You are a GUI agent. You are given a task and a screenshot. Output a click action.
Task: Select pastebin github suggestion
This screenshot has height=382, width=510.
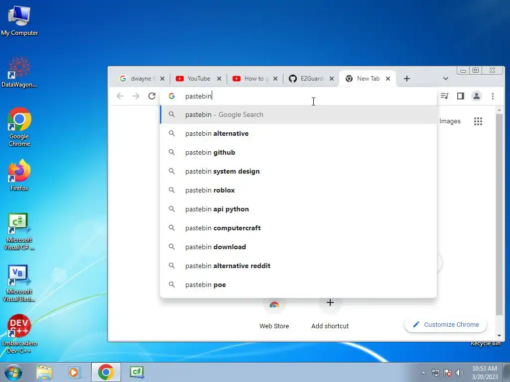pos(298,152)
